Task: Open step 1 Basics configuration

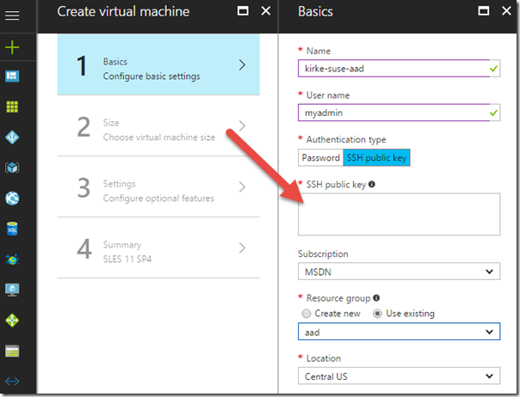Action: (158, 64)
